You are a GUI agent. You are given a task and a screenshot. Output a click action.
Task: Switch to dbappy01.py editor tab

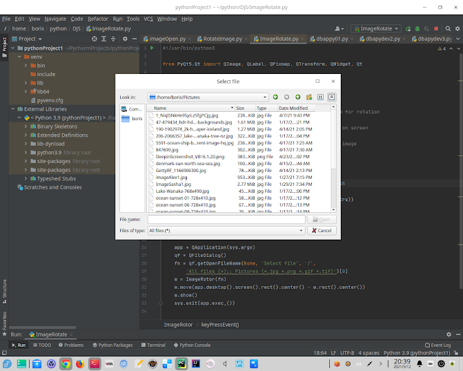(332, 39)
